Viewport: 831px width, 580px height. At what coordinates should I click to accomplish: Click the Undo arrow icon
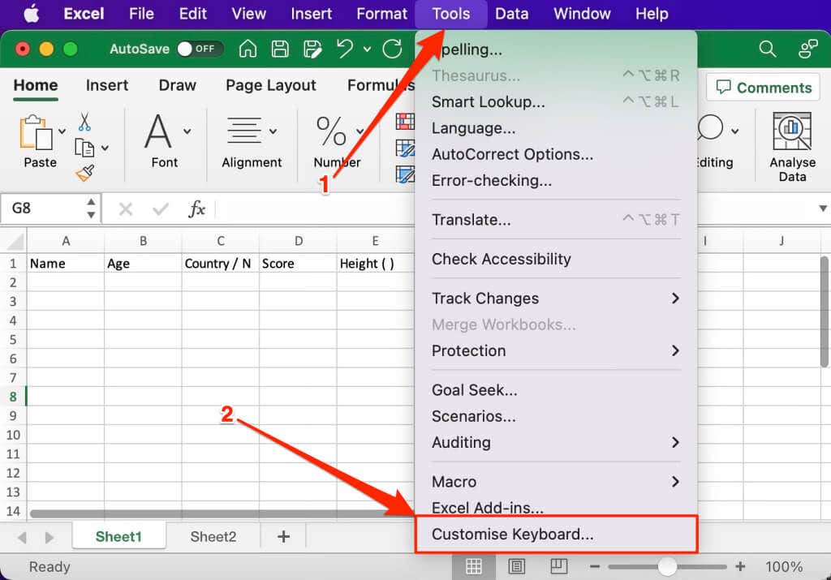point(343,49)
